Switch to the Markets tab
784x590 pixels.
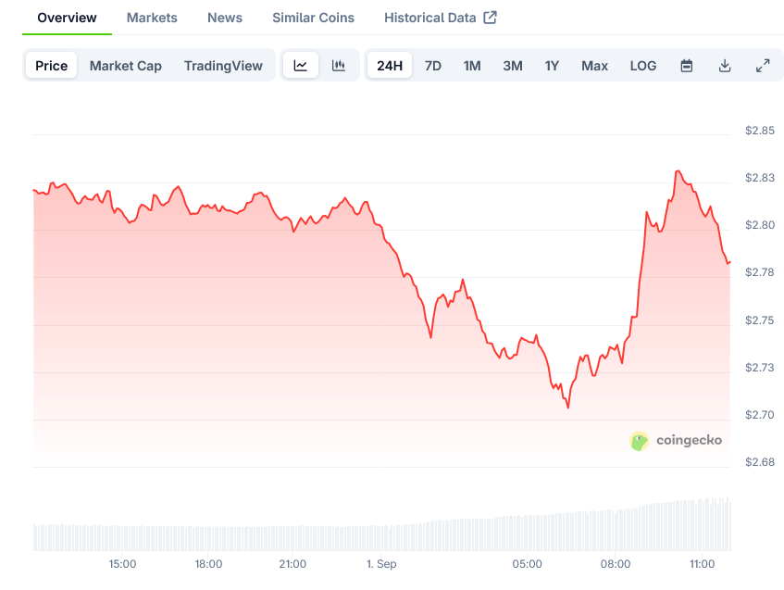(x=152, y=18)
